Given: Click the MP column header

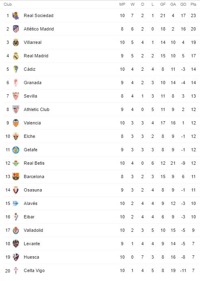Looking at the screenshot, I should pyautogui.click(x=122, y=4).
